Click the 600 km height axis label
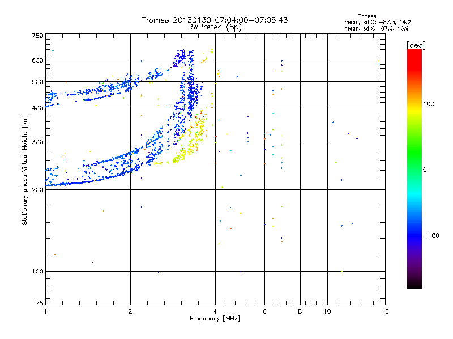 37,60
